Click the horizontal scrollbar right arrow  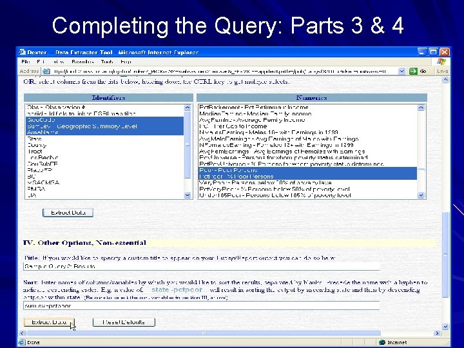point(437,333)
